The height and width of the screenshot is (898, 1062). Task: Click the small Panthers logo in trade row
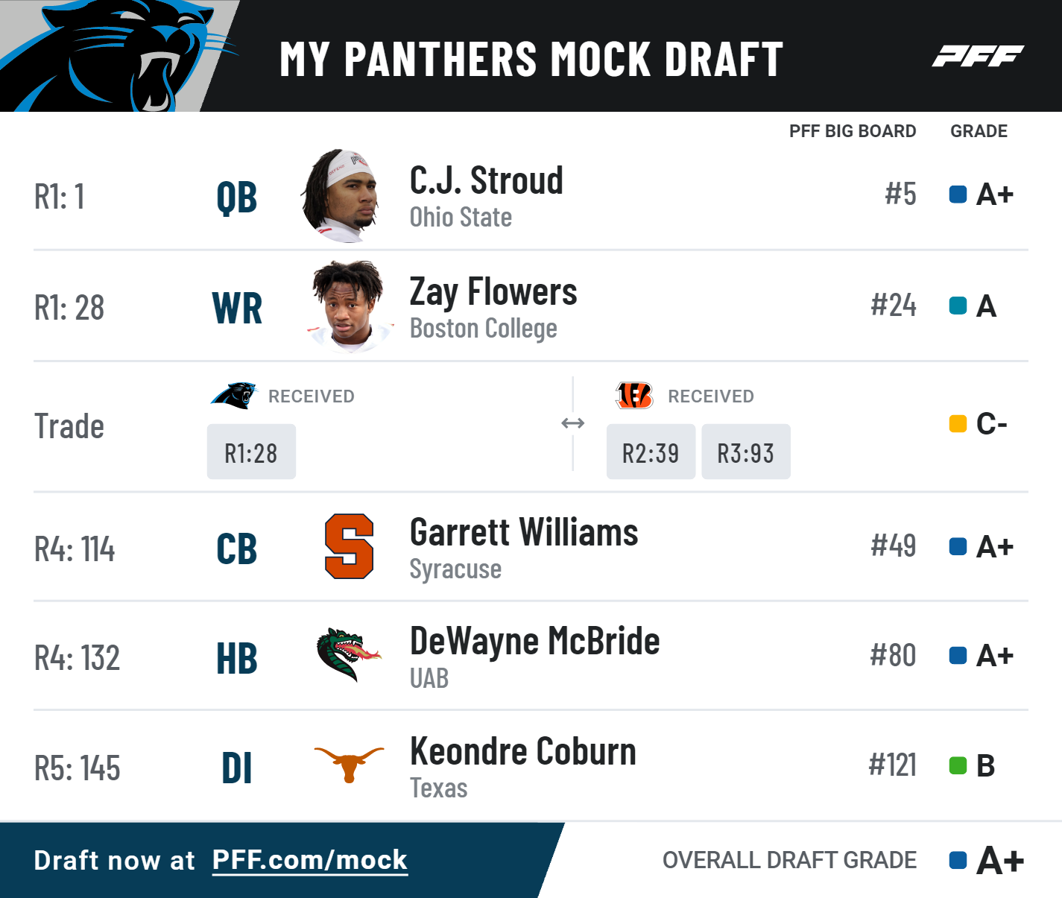(x=233, y=396)
